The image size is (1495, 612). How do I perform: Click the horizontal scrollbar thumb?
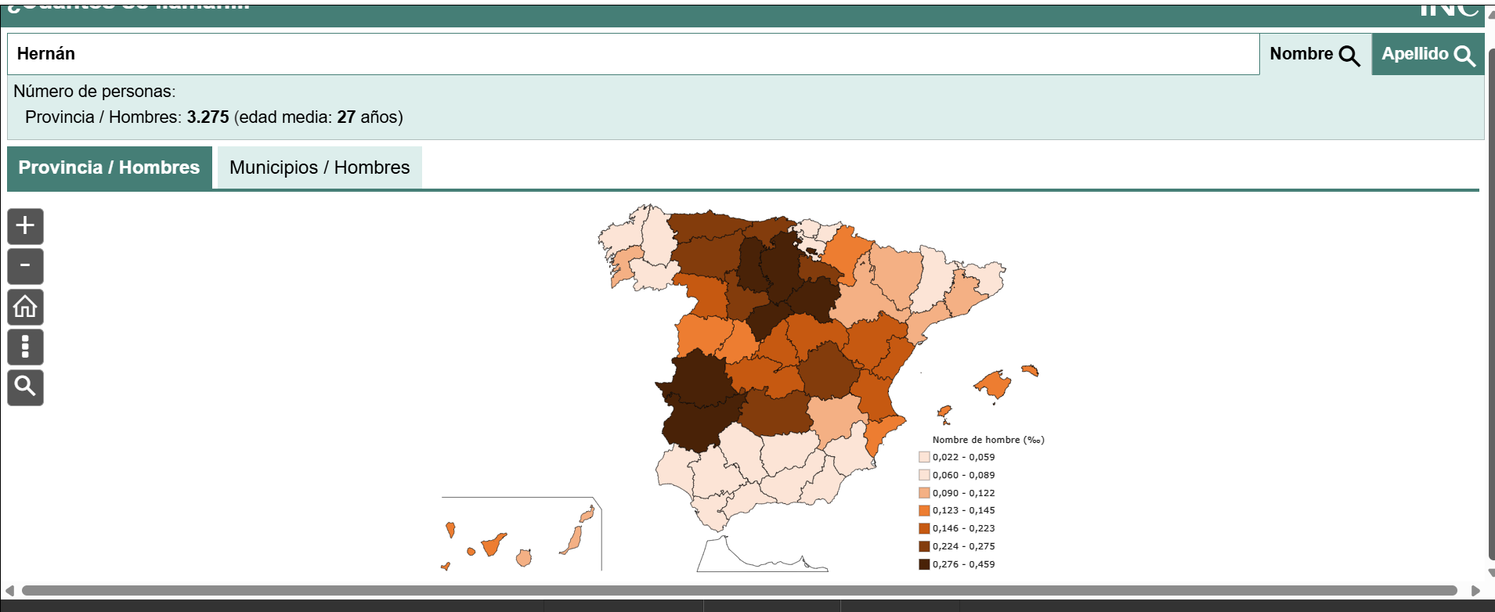[739, 591]
